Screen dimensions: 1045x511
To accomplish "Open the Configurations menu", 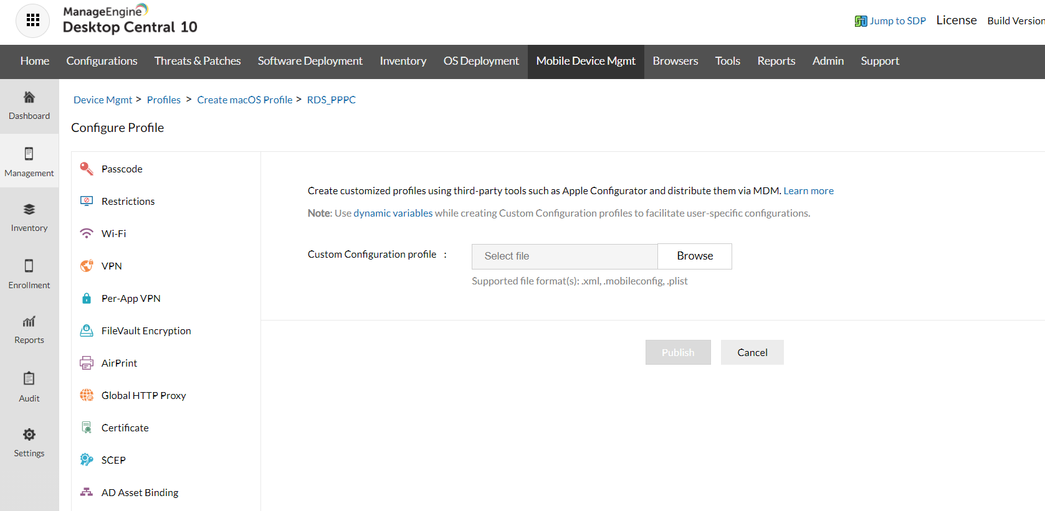I will coord(102,61).
